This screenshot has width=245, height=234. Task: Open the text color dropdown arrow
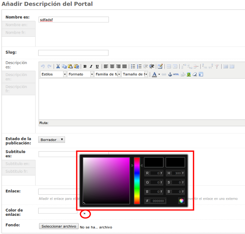click(159, 74)
